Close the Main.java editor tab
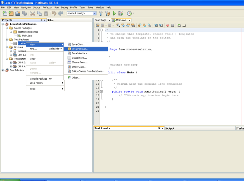244x181 pixels. click(x=129, y=20)
